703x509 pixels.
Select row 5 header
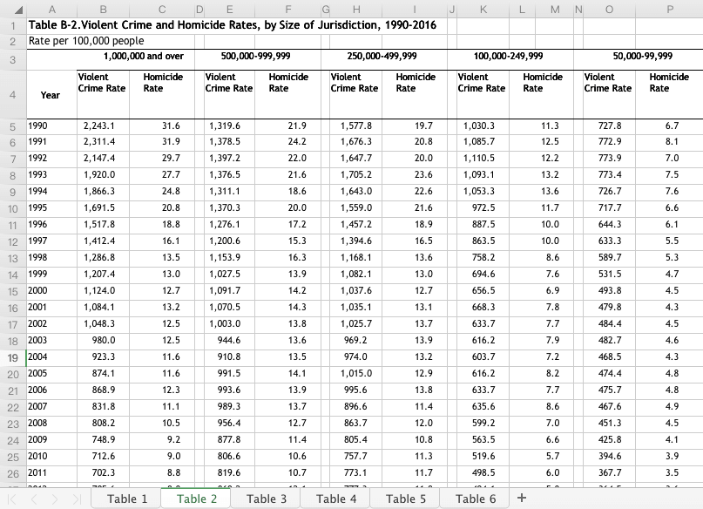[x=13, y=126]
